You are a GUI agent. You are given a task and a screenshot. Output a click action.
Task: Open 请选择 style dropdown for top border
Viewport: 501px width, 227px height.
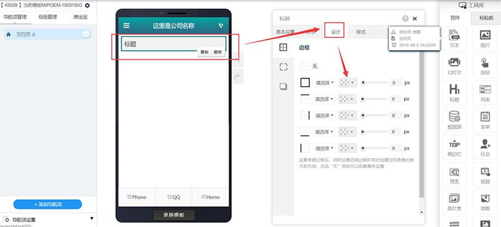pyautogui.click(x=324, y=99)
